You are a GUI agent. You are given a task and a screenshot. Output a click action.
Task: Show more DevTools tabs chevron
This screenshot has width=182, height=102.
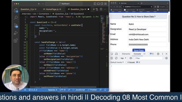point(144,54)
